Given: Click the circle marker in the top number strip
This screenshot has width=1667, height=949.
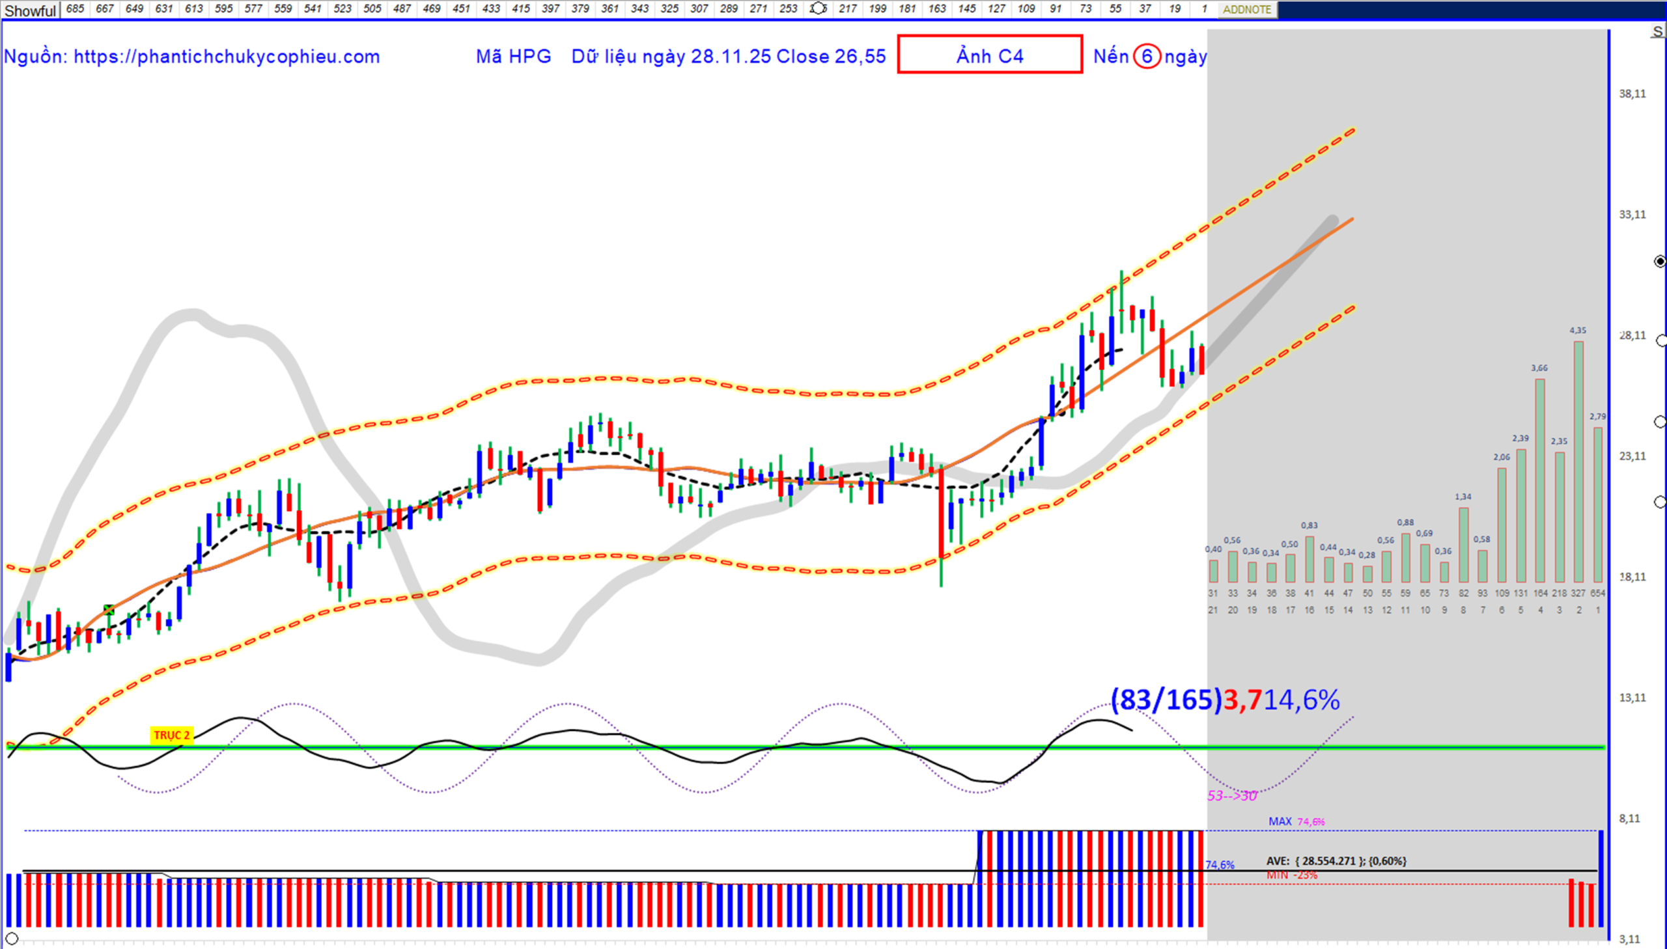Looking at the screenshot, I should [817, 8].
